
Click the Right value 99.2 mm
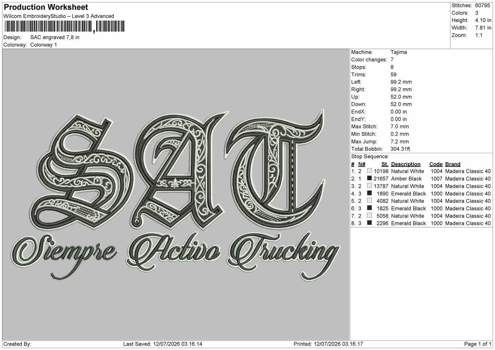click(401, 89)
